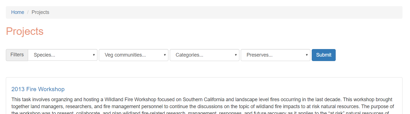This screenshot has width=410, height=114.
Task: Click the arrow icon on Veg communities select
Action: click(165, 55)
